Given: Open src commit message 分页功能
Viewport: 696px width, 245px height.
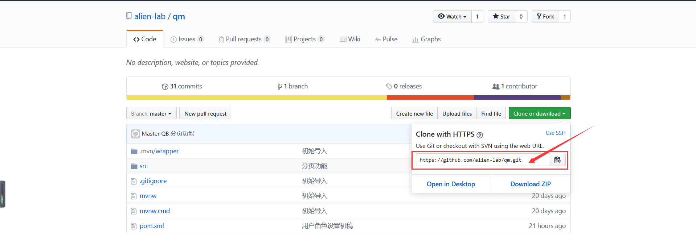Looking at the screenshot, I should tap(315, 166).
